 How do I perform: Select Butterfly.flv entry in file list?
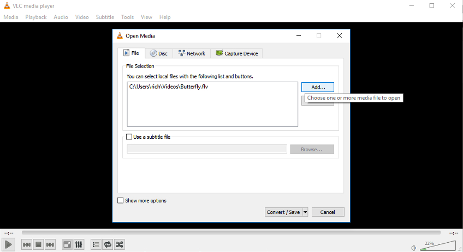tap(169, 87)
